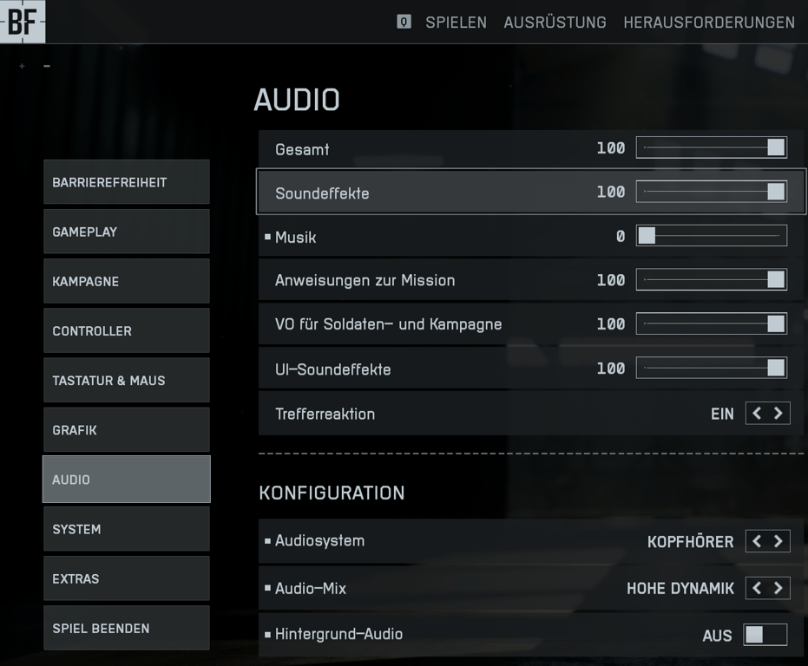Open Tastatur & Maus settings

pyautogui.click(x=126, y=380)
